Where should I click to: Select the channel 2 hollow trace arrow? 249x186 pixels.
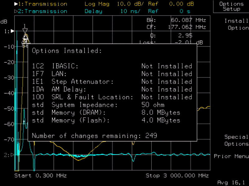coord(16,11)
